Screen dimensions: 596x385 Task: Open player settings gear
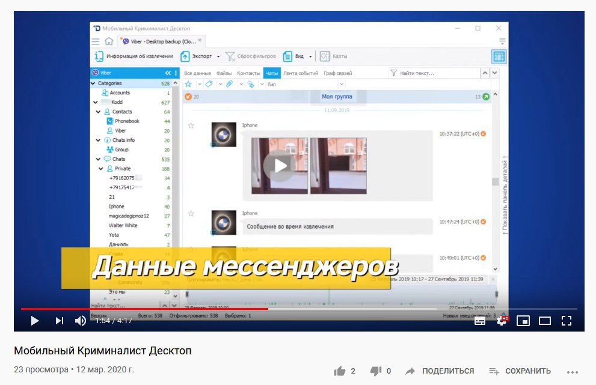coord(502,321)
